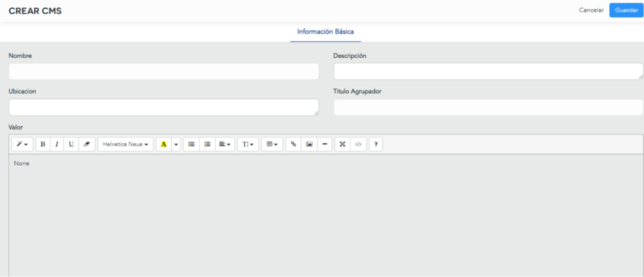The width and height of the screenshot is (644, 277).
Task: Open the editor help dialog
Action: tap(376, 144)
